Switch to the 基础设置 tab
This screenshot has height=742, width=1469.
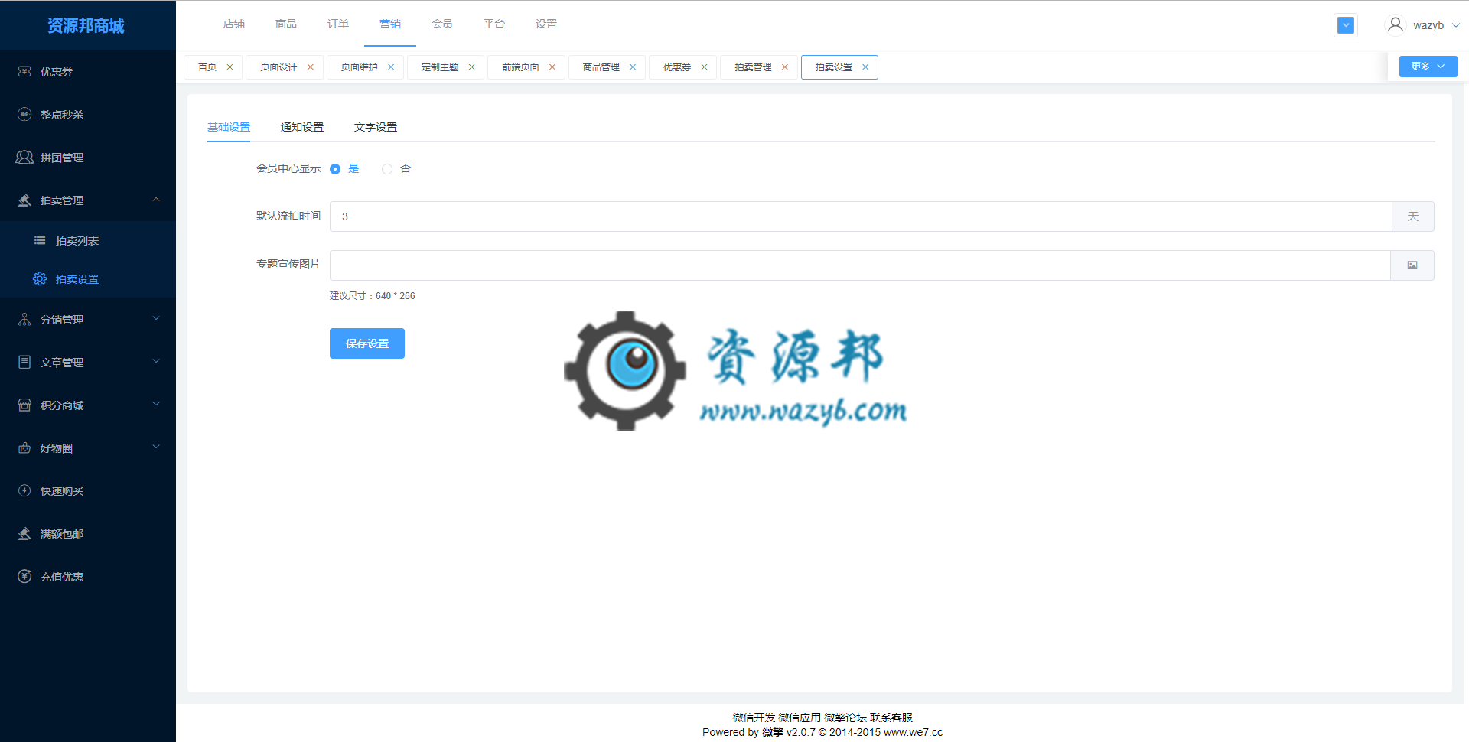229,127
